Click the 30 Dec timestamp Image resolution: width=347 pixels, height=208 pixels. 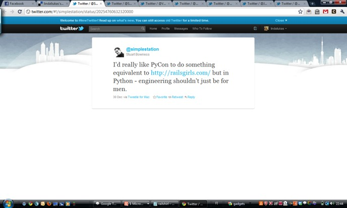(x=118, y=97)
